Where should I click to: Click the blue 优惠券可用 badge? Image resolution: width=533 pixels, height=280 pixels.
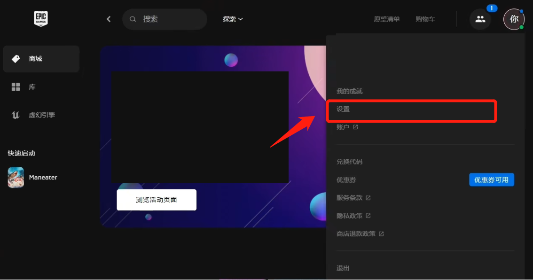[x=492, y=180]
